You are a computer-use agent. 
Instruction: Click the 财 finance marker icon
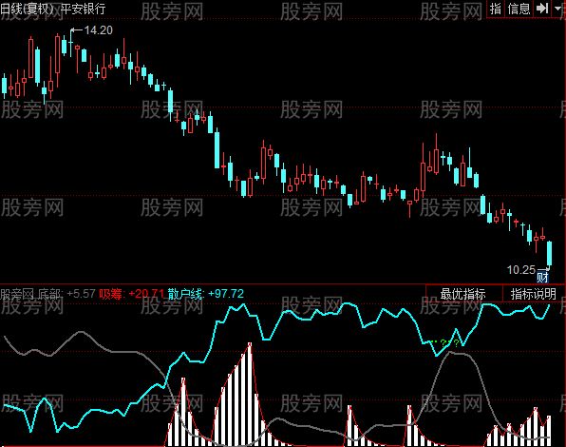pyautogui.click(x=542, y=277)
